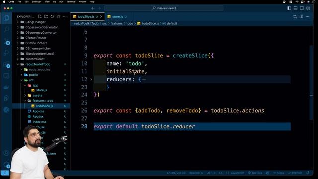Open the Accounts icon in activity bar
Screen dimensions: 318x179
(x=6, y=153)
